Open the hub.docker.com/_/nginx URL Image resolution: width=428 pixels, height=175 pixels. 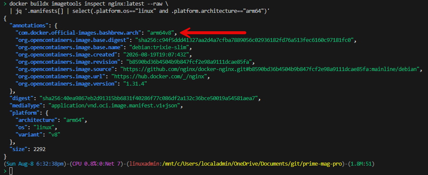coord(159,76)
